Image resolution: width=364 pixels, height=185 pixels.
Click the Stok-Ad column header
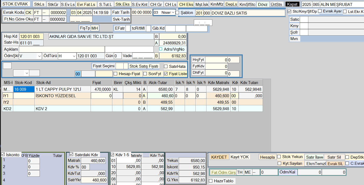coord(63,82)
